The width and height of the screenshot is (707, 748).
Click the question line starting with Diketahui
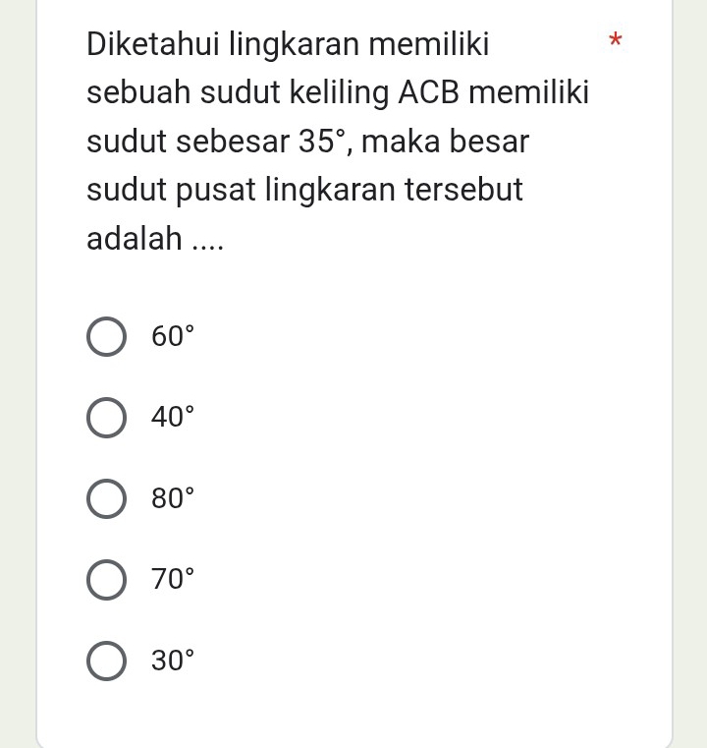click(289, 45)
